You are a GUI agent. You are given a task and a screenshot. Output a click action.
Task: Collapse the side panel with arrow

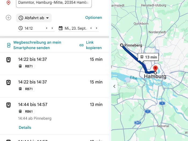pyautogui.click(x=114, y=86)
